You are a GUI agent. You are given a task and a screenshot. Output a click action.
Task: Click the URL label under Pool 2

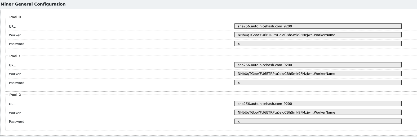tap(12, 104)
